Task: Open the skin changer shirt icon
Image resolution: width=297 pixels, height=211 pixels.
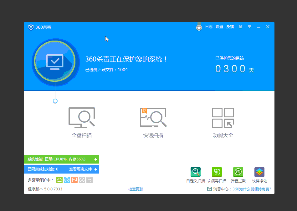Action: pyautogui.click(x=240, y=27)
